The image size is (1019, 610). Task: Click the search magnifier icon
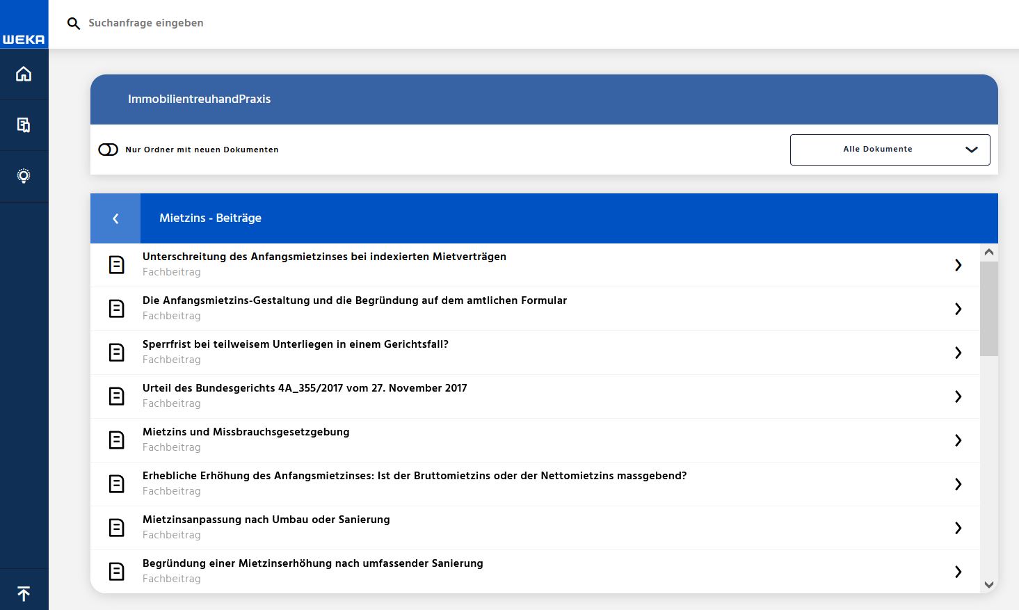(x=74, y=24)
